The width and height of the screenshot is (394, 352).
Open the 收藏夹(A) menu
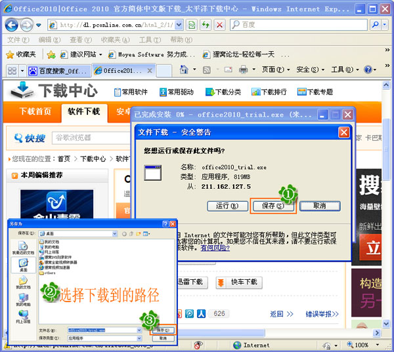coord(116,39)
